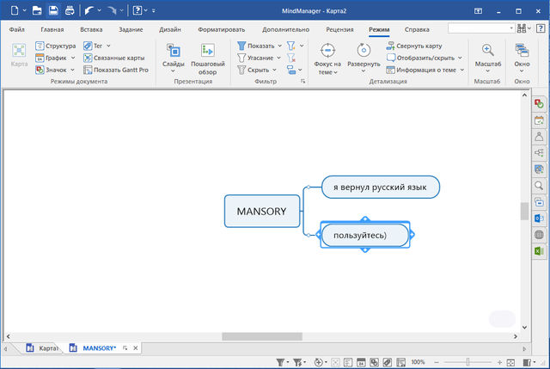Expand Информация о теме dropdown
This screenshot has height=369, width=550.
pos(462,70)
